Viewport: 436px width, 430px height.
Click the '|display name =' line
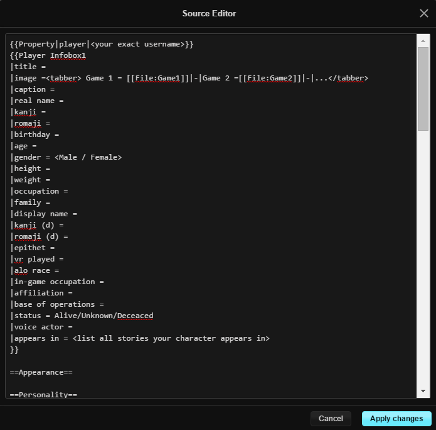[x=44, y=214]
